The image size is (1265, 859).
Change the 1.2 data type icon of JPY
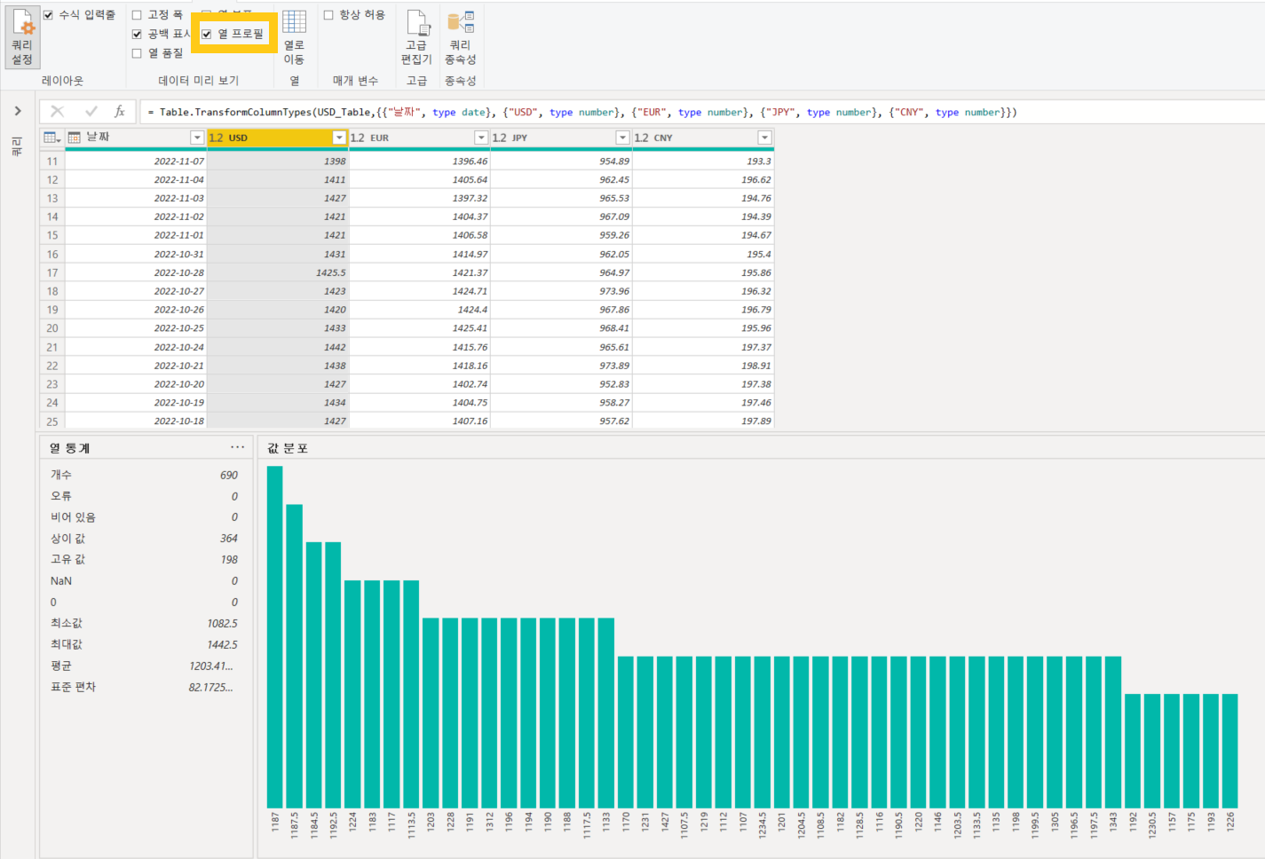[x=500, y=138]
